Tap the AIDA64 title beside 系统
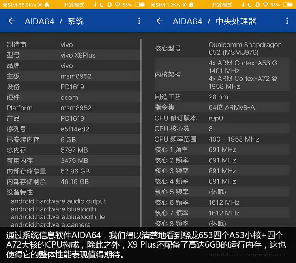296x263 pixels. point(39,21)
